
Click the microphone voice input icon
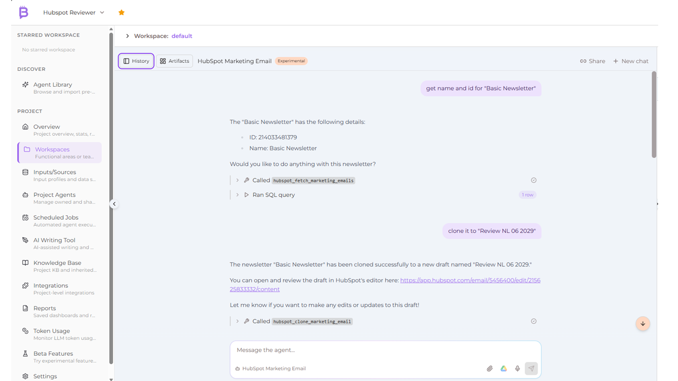[x=517, y=369]
